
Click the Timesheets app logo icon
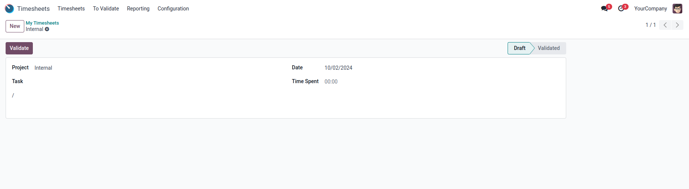(9, 9)
